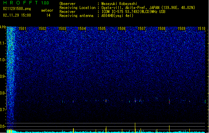Click the 1.0 kHz frequency label
Viewport: 209px width, 133px height.
[x=3, y=60]
